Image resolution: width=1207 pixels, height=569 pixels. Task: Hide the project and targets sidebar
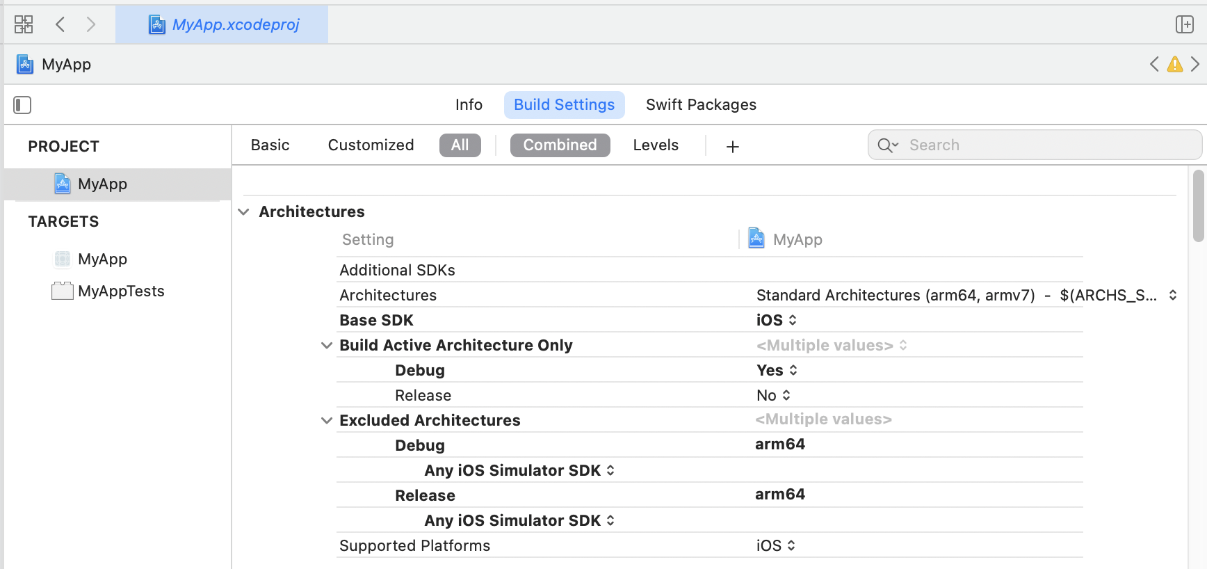tap(22, 105)
